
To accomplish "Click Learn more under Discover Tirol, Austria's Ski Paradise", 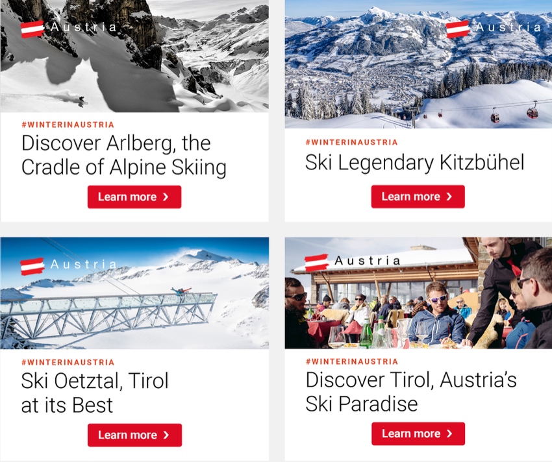I will pyautogui.click(x=418, y=433).
